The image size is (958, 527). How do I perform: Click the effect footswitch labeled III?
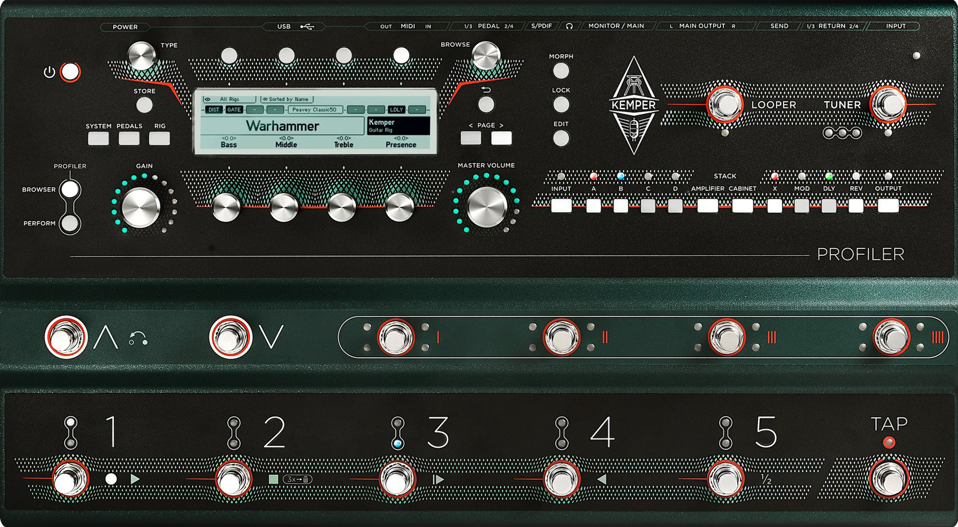pos(726,337)
